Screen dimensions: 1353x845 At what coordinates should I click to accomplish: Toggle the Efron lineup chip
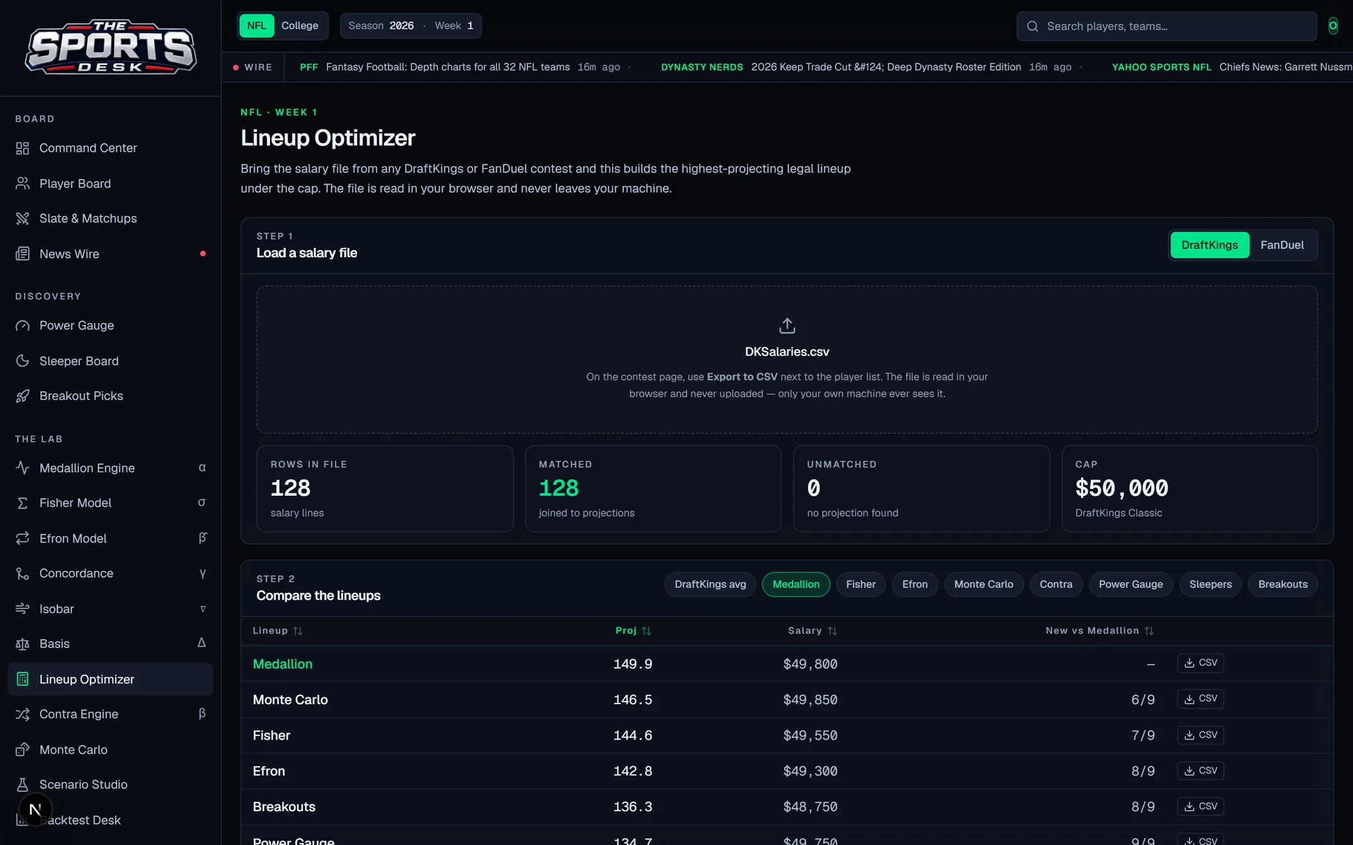[915, 584]
